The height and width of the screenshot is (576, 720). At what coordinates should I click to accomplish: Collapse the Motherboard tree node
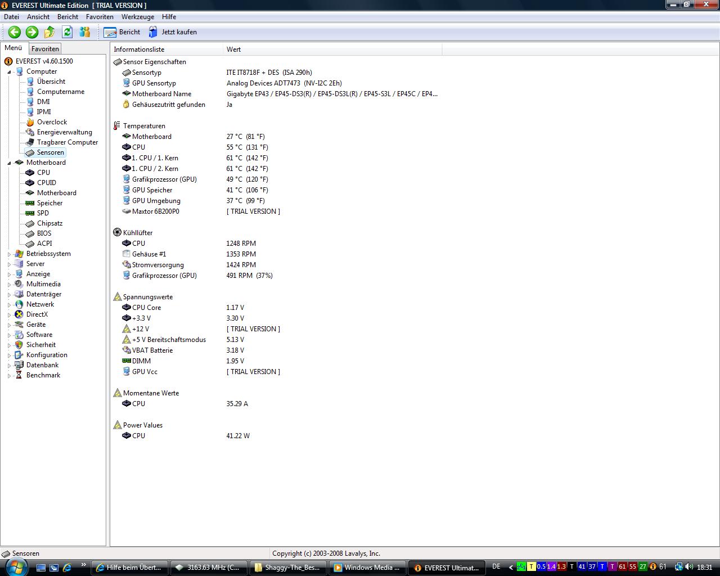pyautogui.click(x=9, y=163)
